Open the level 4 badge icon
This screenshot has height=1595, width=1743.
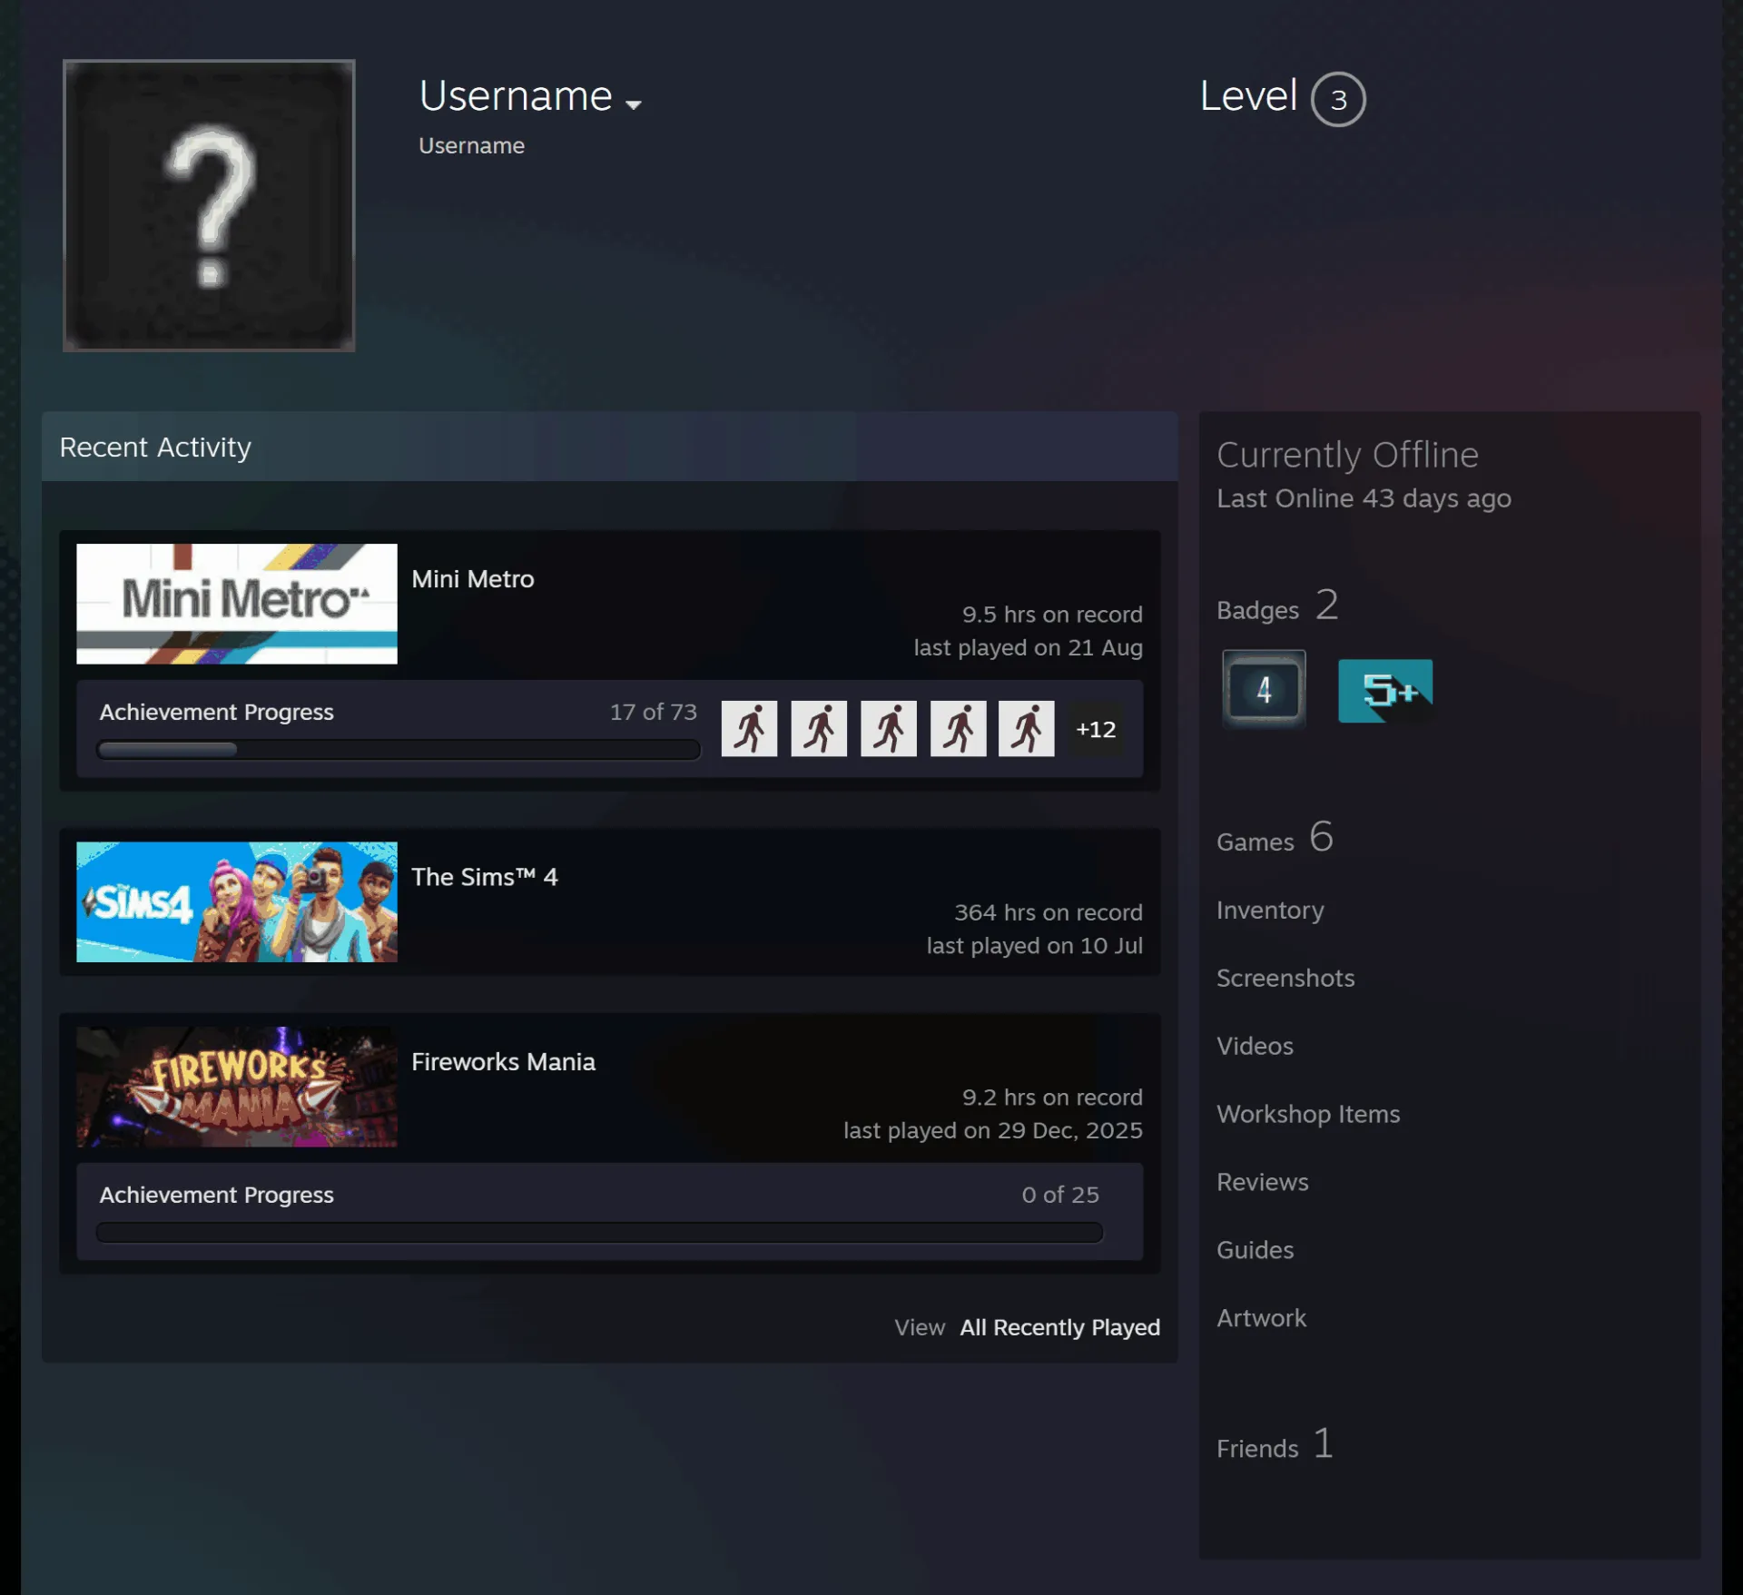point(1264,690)
